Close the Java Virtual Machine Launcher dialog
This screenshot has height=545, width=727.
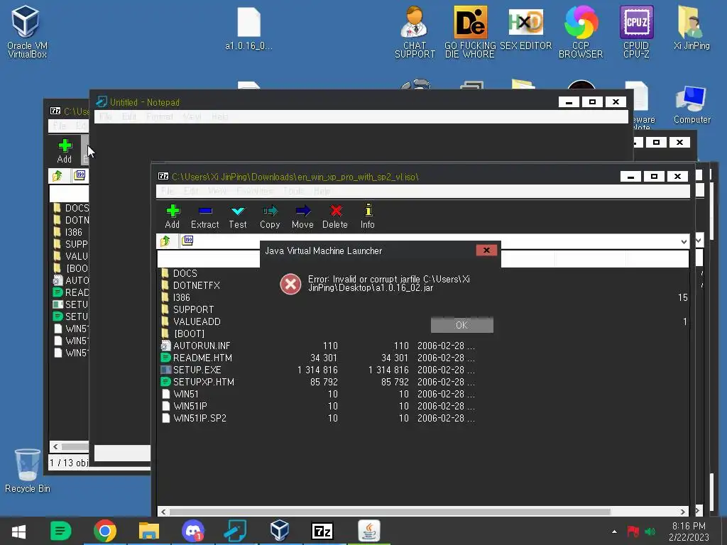486,251
